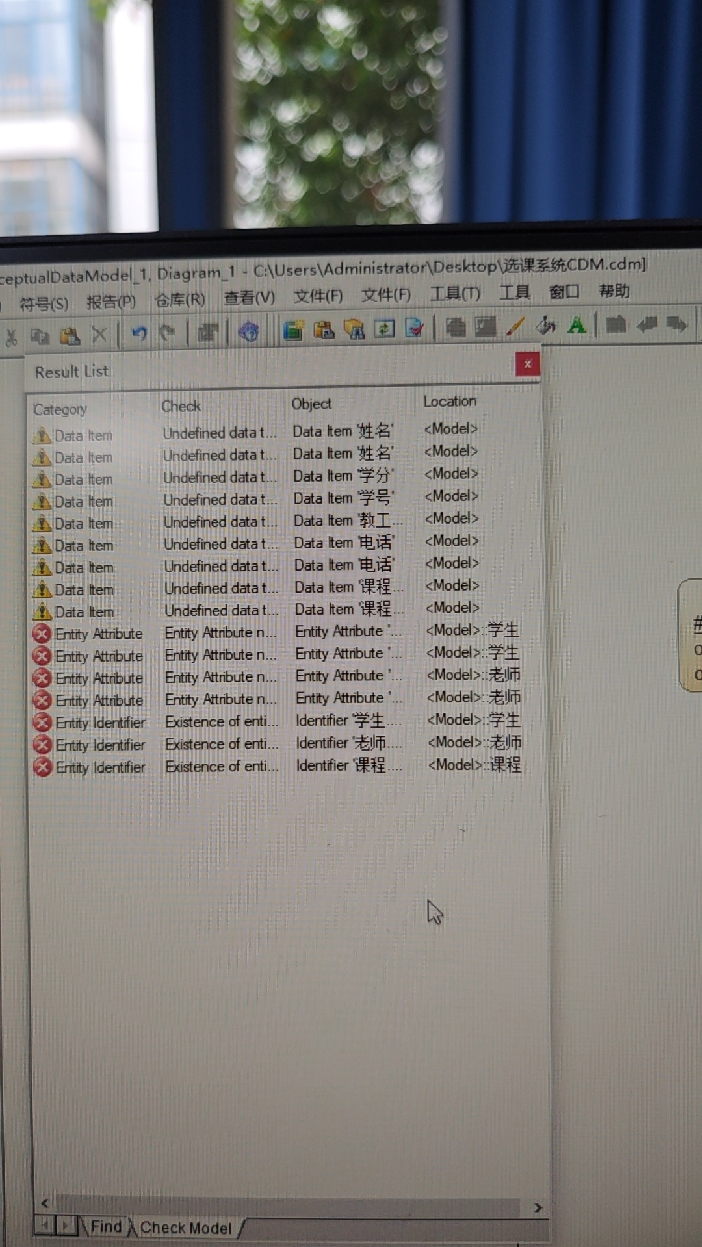Click the binoculars find objects icon
702x1247 pixels.
click(354, 330)
